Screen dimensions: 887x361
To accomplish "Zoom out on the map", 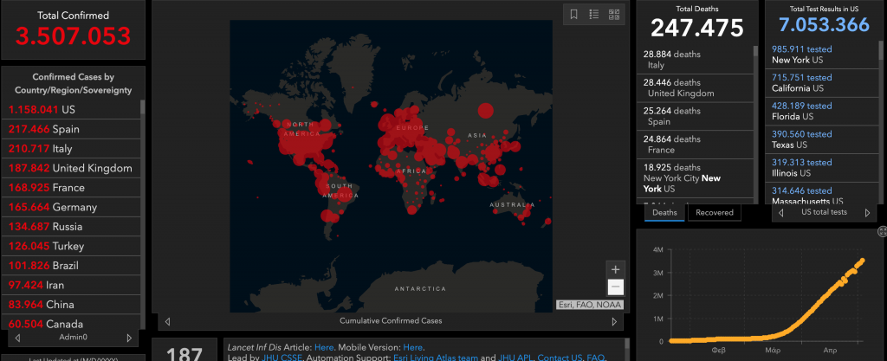I will [x=615, y=287].
